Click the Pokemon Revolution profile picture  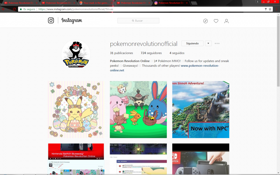coord(76,54)
